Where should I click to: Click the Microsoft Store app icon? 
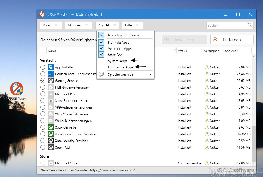tap(51, 163)
